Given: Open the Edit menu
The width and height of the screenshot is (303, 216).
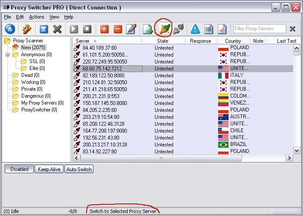Looking at the screenshot, I should pos(20,17).
